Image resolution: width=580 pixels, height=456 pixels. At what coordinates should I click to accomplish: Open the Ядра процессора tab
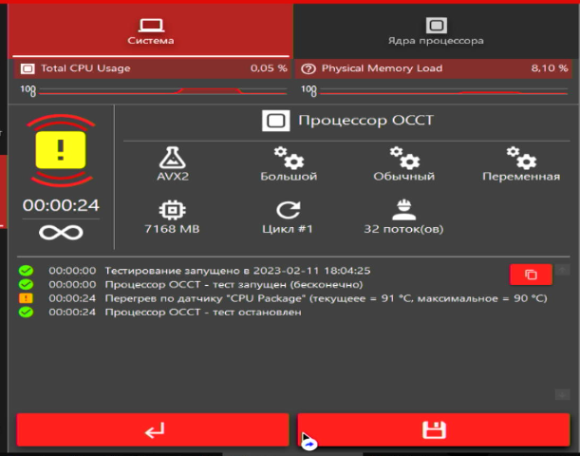click(x=436, y=30)
